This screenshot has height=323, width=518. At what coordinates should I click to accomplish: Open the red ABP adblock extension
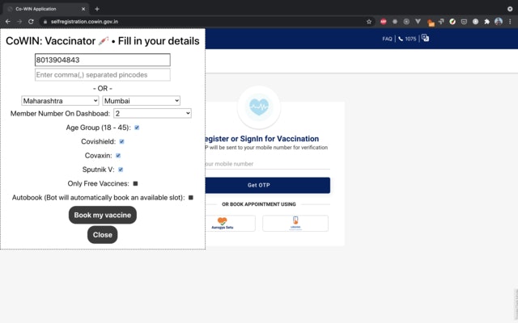point(383,22)
